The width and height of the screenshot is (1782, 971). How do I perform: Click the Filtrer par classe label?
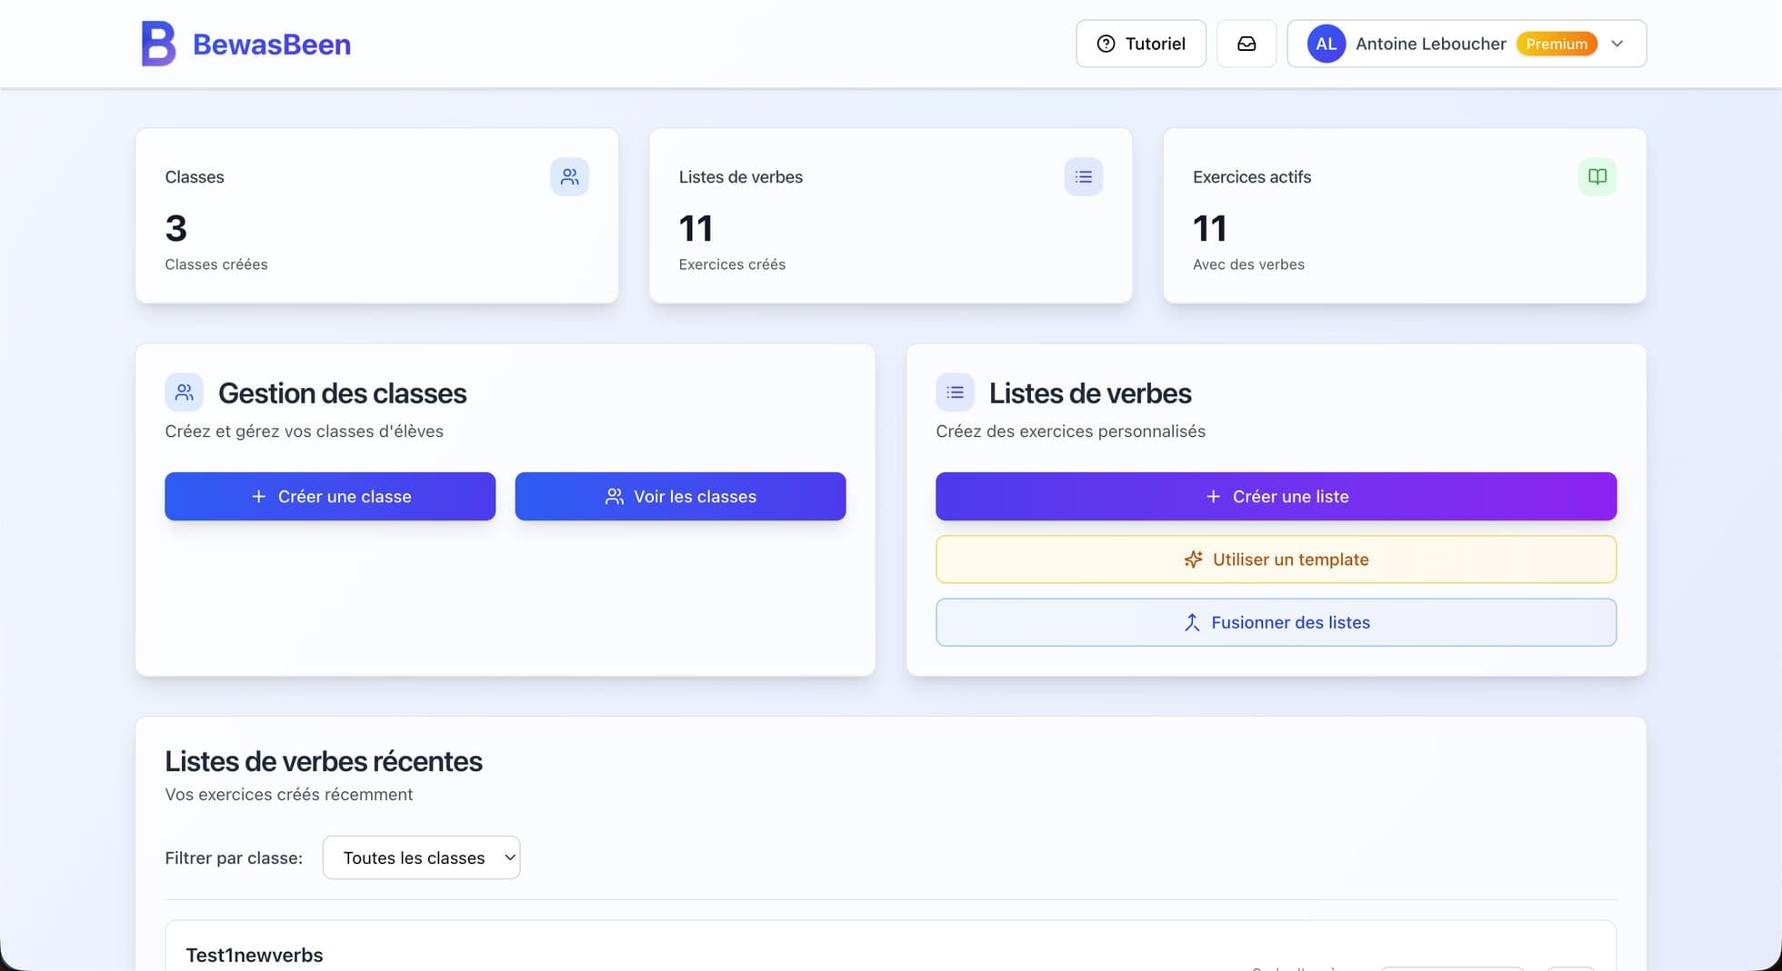[x=234, y=858]
